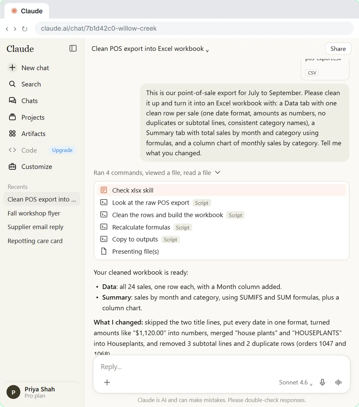Open the Sonnet 4.6 model selector

pos(296,382)
